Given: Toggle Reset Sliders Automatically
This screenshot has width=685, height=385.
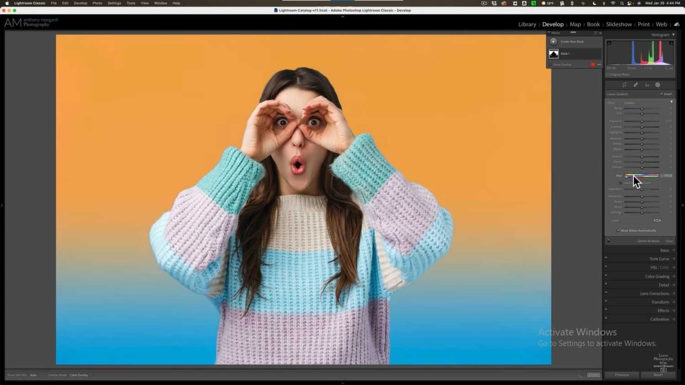Looking at the screenshot, I should pyautogui.click(x=617, y=231).
